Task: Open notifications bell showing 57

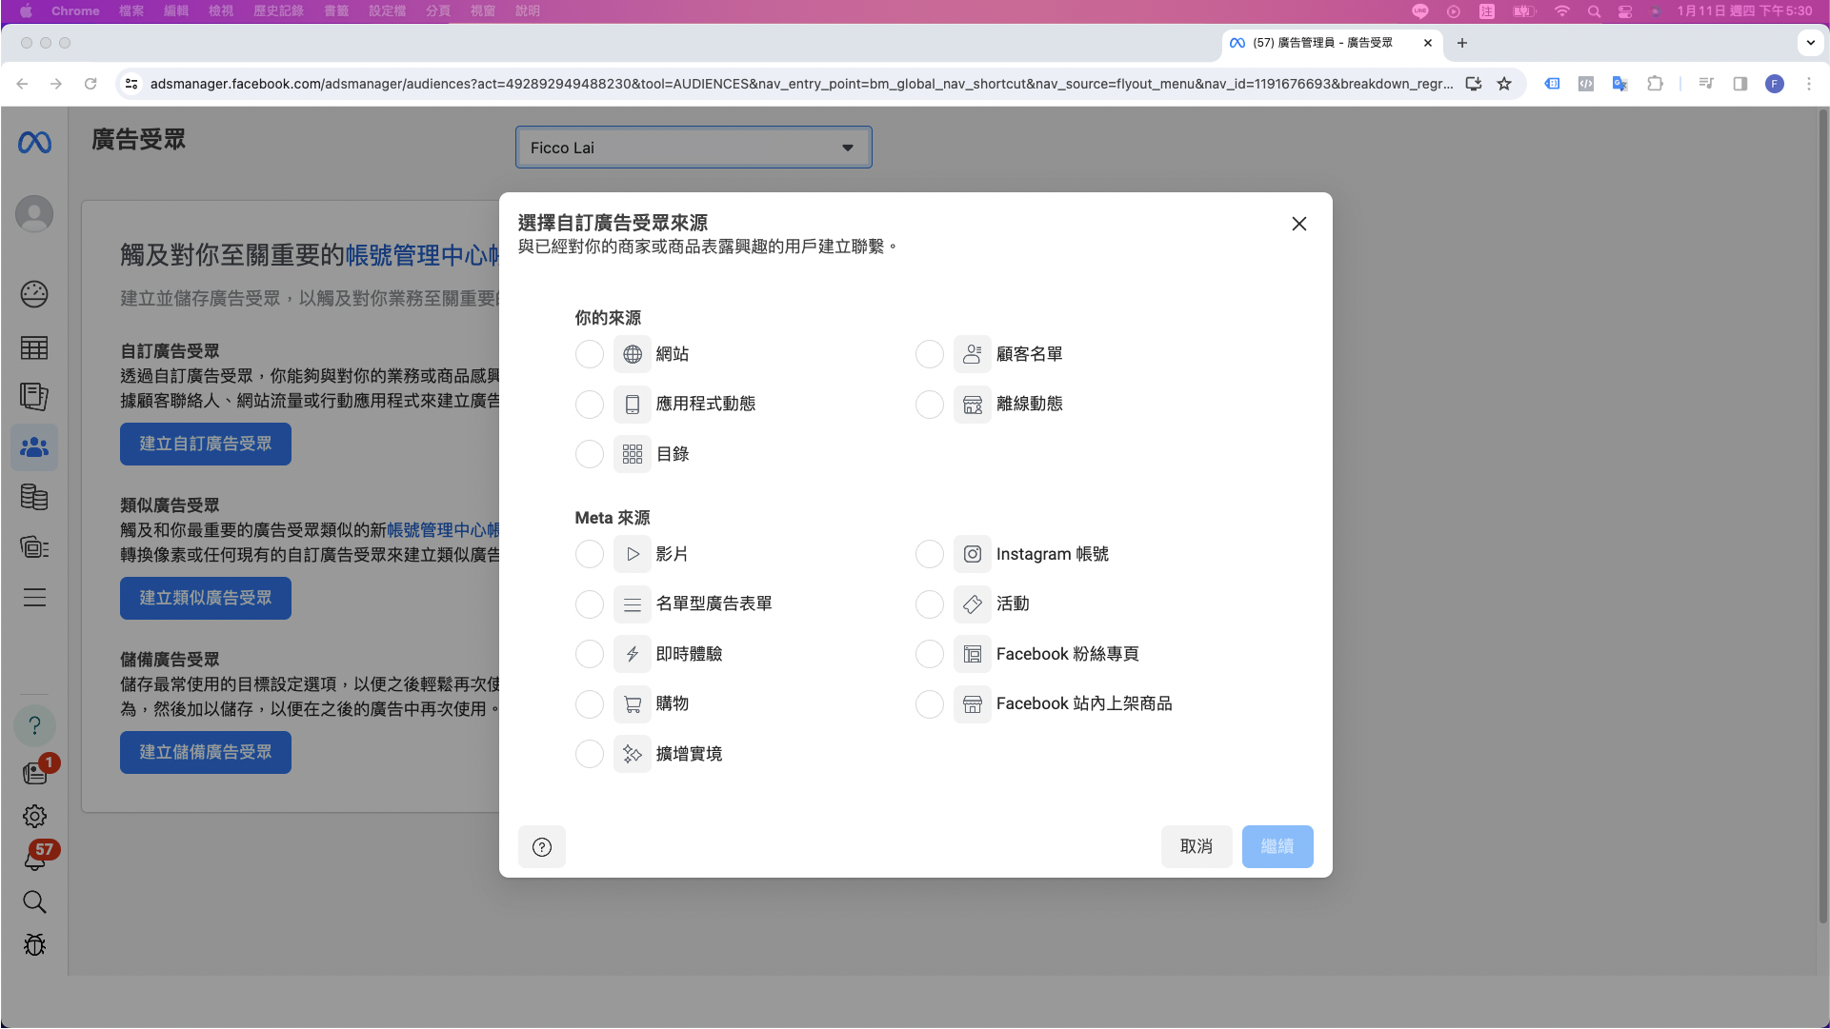Action: (35, 859)
